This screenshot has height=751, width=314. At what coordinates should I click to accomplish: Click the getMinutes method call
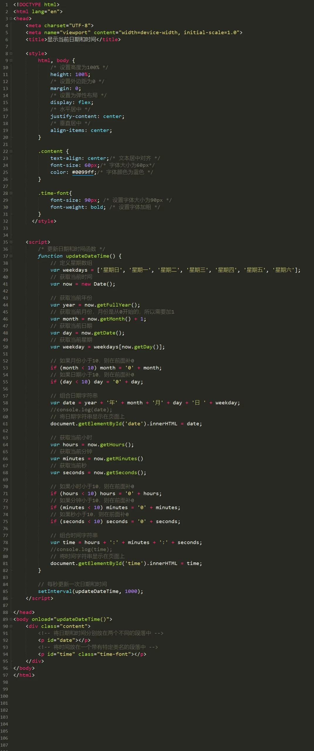pos(121,459)
